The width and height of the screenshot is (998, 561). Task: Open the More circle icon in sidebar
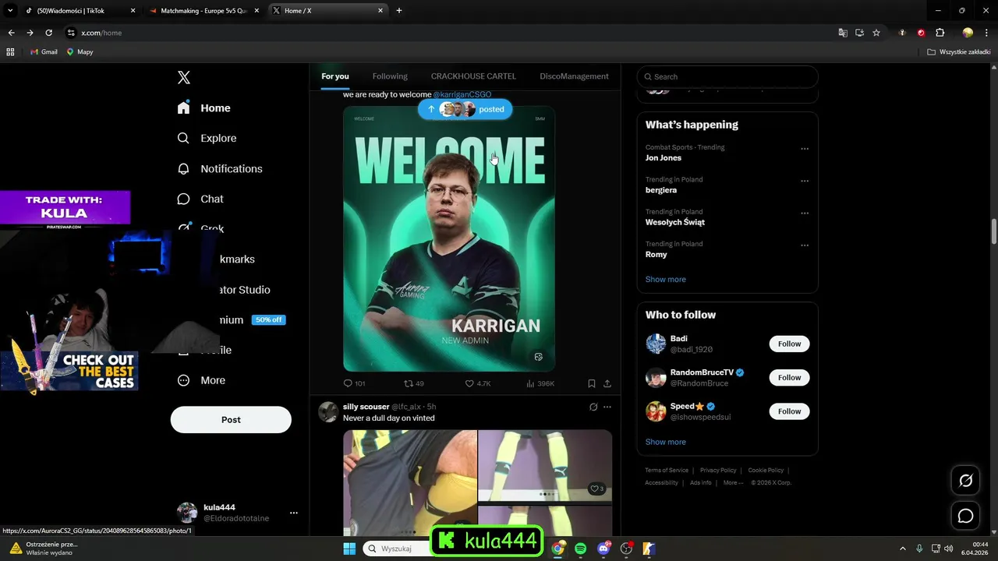tap(183, 380)
